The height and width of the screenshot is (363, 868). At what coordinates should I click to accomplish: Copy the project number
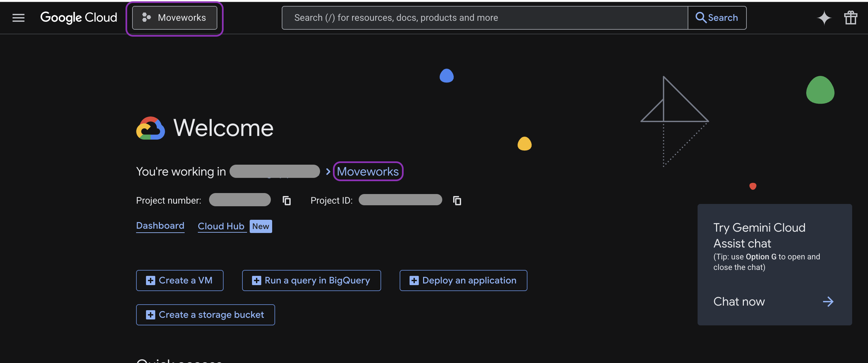(286, 201)
